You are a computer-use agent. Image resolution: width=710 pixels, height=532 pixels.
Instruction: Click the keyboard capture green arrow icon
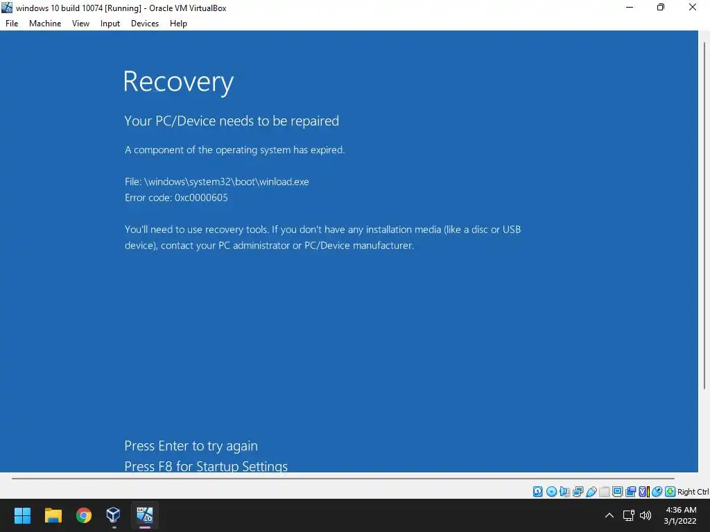[x=670, y=492]
